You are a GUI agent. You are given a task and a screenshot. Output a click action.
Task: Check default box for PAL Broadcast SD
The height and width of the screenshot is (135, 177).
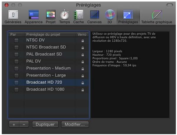coord(16,54)
